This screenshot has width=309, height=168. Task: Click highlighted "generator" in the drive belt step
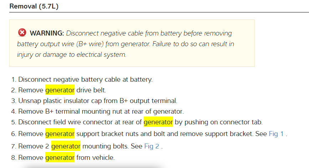[60, 90]
